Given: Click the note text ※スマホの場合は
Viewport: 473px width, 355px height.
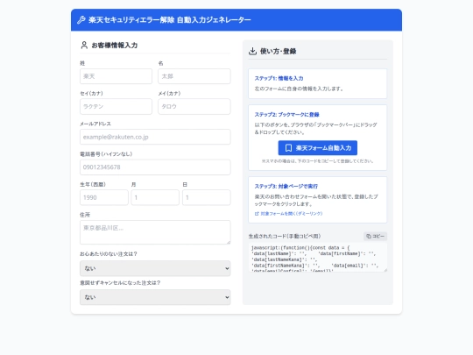Looking at the screenshot, I should (x=318, y=161).
